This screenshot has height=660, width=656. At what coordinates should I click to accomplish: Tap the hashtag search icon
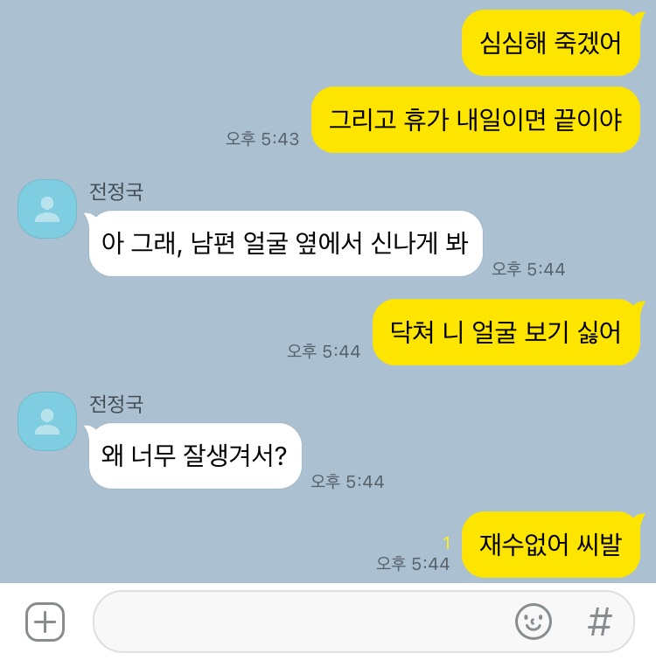599,622
